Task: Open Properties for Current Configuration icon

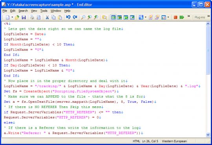Action: [150, 17]
